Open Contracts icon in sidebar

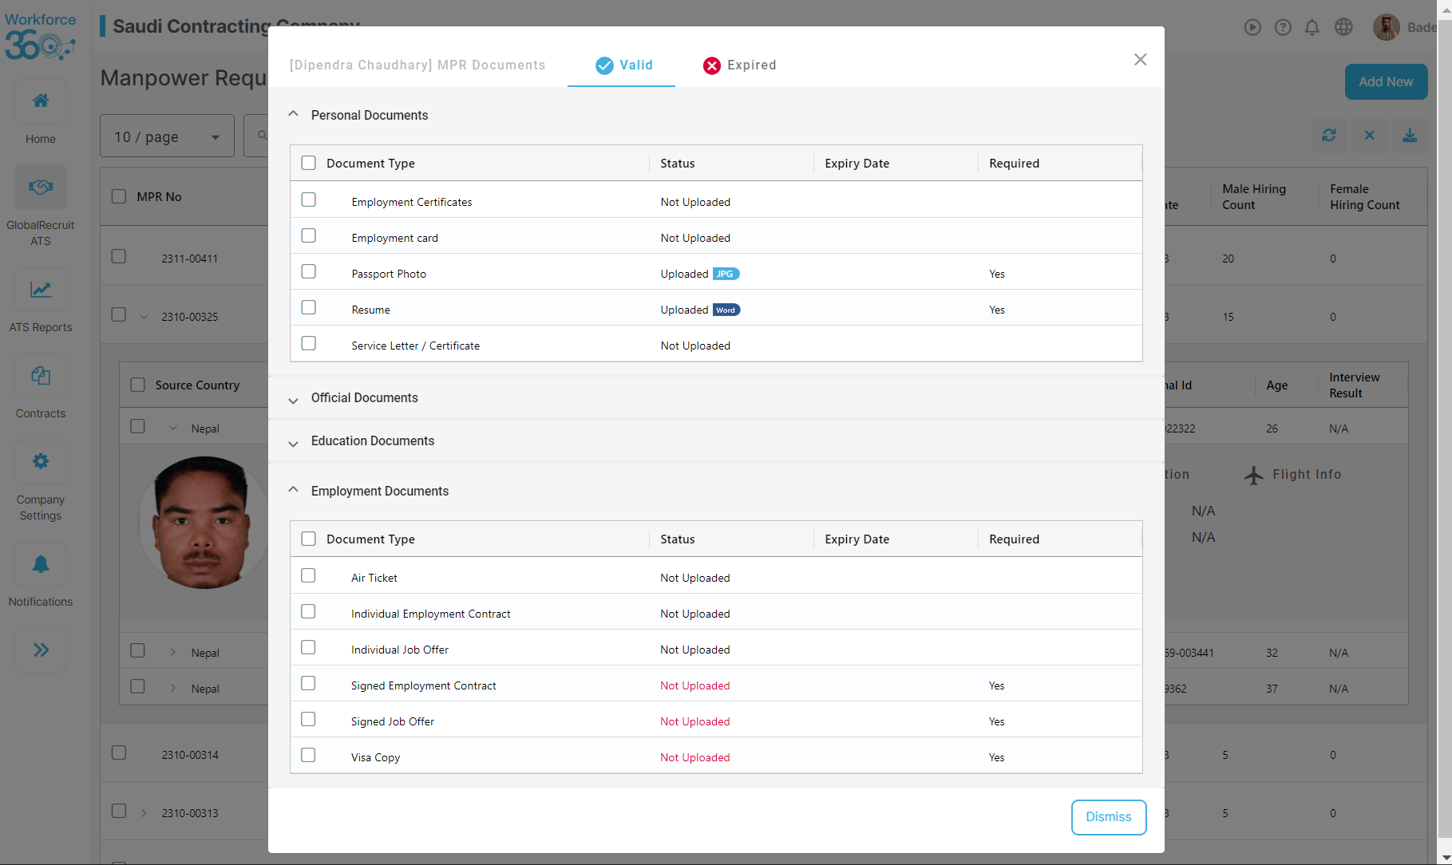click(x=41, y=376)
